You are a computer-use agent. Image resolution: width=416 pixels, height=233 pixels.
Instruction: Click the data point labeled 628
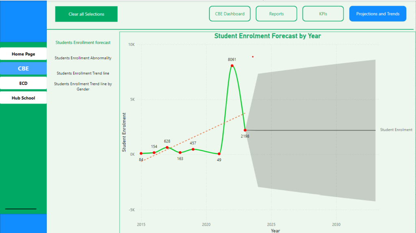(x=167, y=147)
